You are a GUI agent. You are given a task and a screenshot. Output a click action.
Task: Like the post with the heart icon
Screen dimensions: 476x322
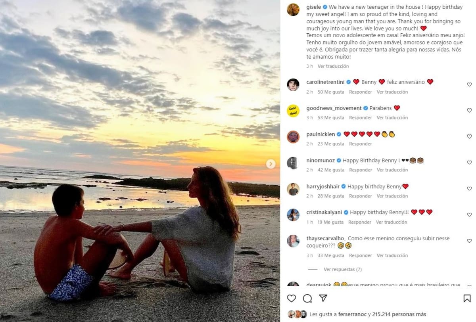point(292,298)
